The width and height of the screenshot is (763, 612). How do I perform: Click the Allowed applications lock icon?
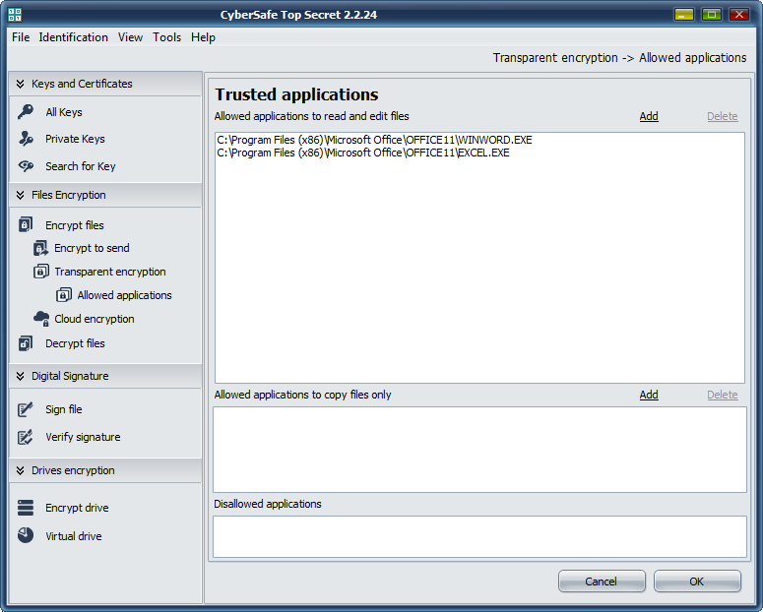tap(64, 295)
